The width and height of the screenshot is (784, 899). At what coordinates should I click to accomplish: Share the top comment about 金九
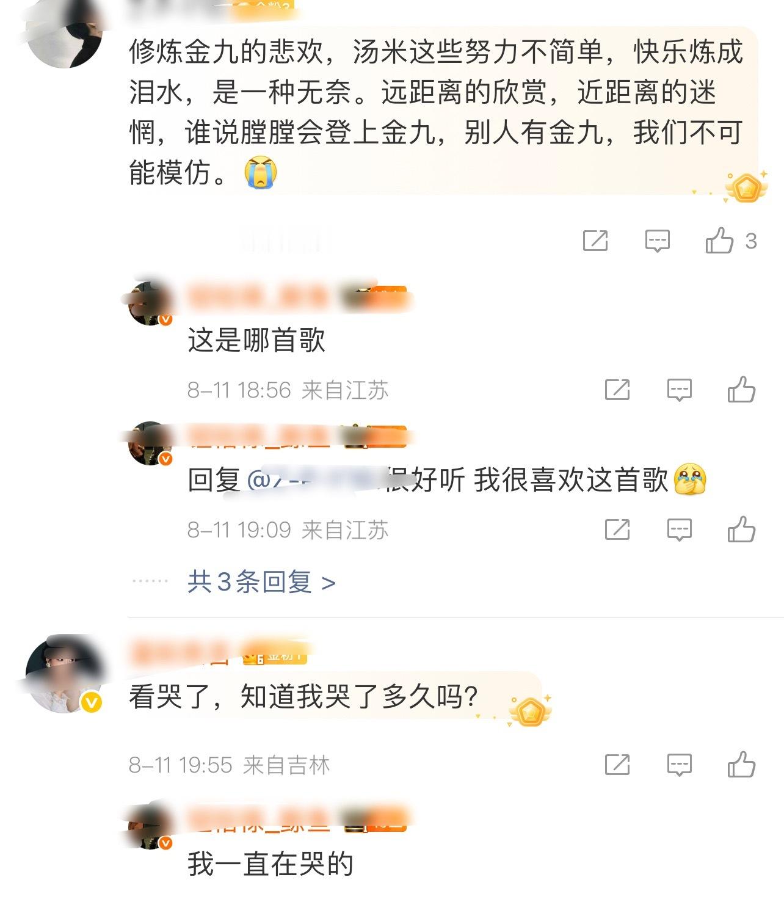coord(595,241)
